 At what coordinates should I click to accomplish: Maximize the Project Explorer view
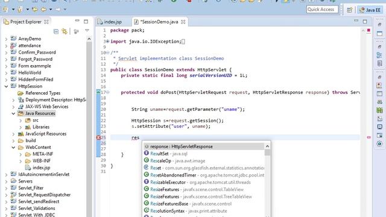pyautogui.click(x=86, y=22)
